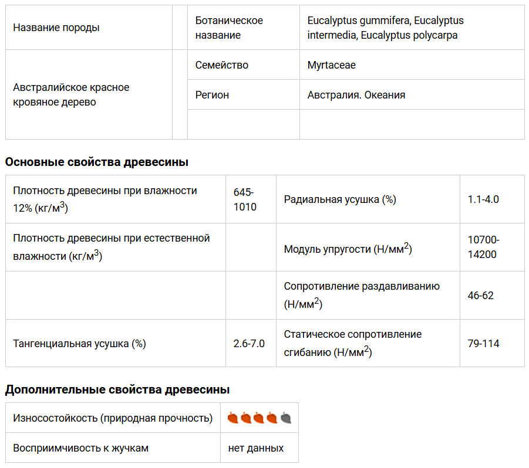Select density value 645-1010

coord(245,199)
